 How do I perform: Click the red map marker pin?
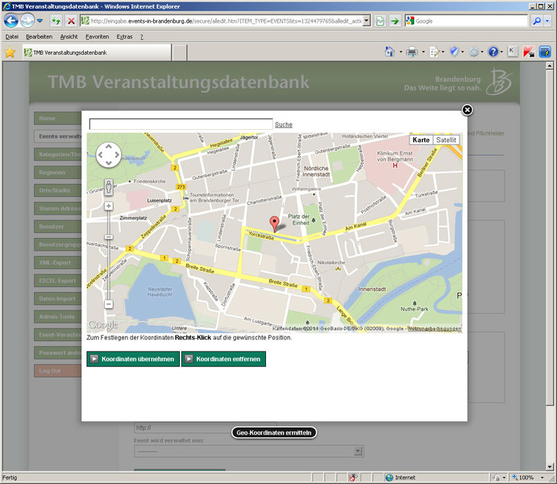(x=274, y=224)
